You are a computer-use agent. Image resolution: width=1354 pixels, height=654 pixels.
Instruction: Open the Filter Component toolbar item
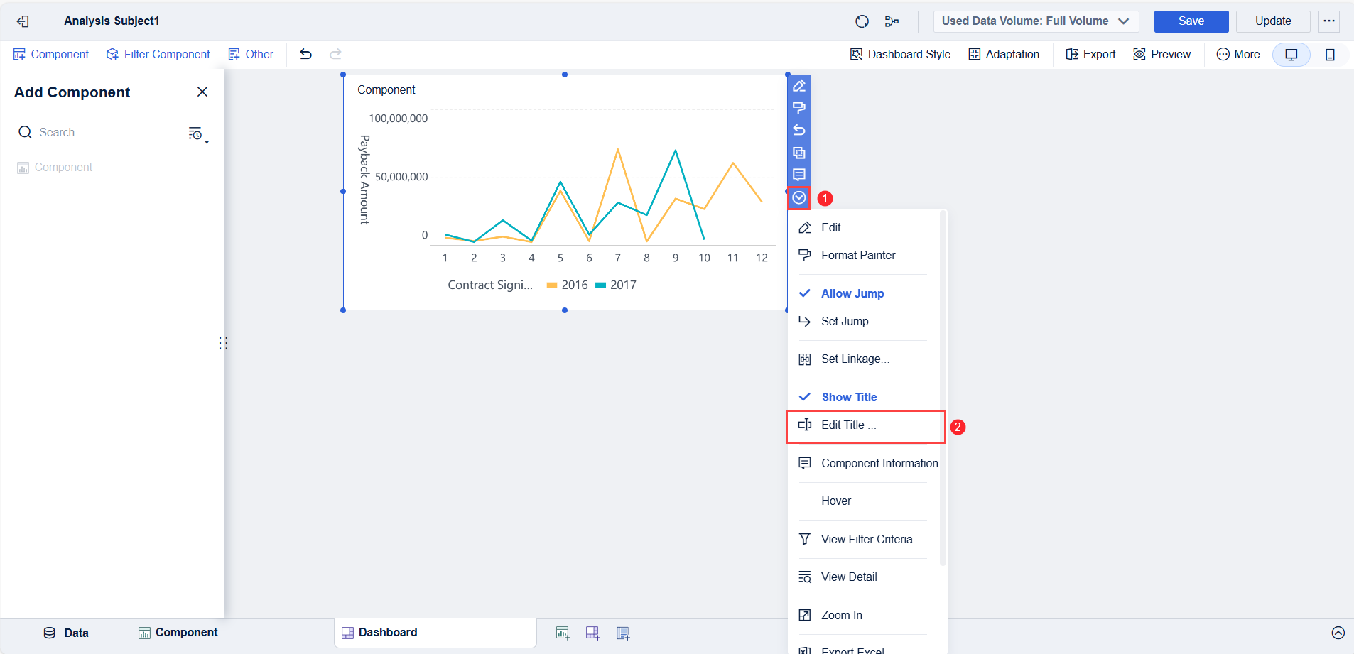pos(158,54)
